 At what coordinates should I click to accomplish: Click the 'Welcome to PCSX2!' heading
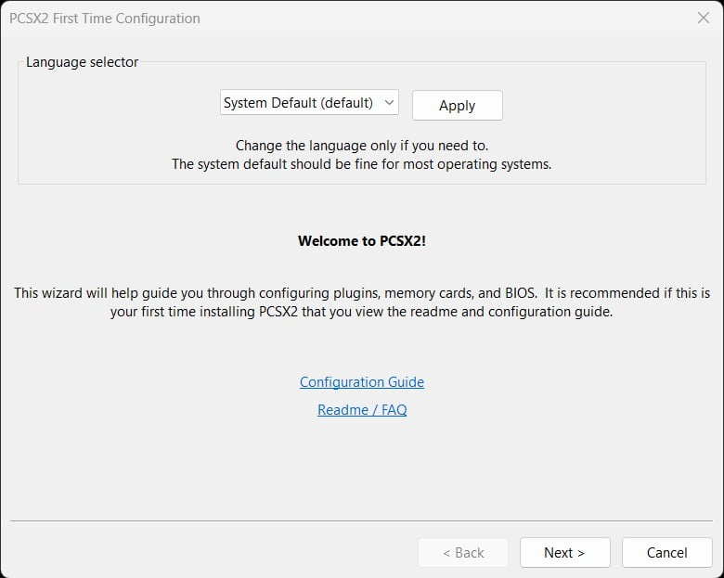point(362,241)
